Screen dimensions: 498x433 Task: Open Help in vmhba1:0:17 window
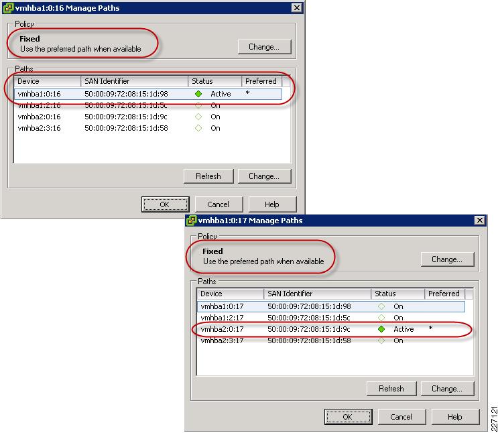[x=455, y=417]
